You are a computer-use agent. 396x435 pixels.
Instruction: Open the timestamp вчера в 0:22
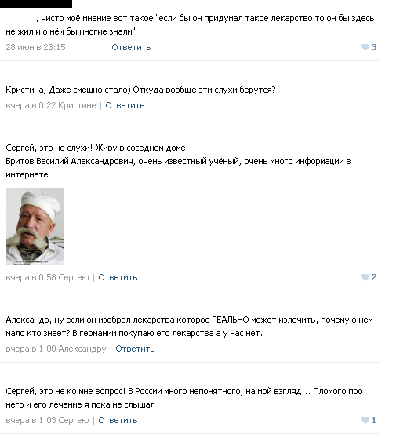point(31,105)
